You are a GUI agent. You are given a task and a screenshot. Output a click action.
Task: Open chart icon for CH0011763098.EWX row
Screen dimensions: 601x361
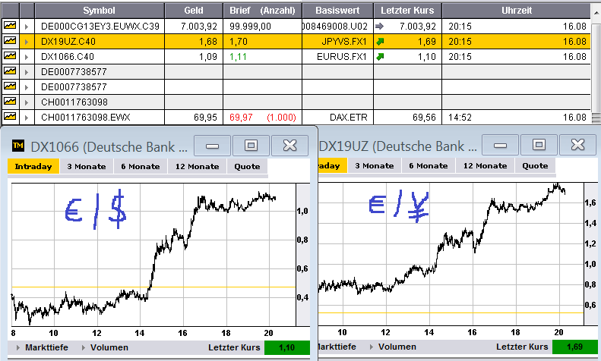(x=10, y=116)
